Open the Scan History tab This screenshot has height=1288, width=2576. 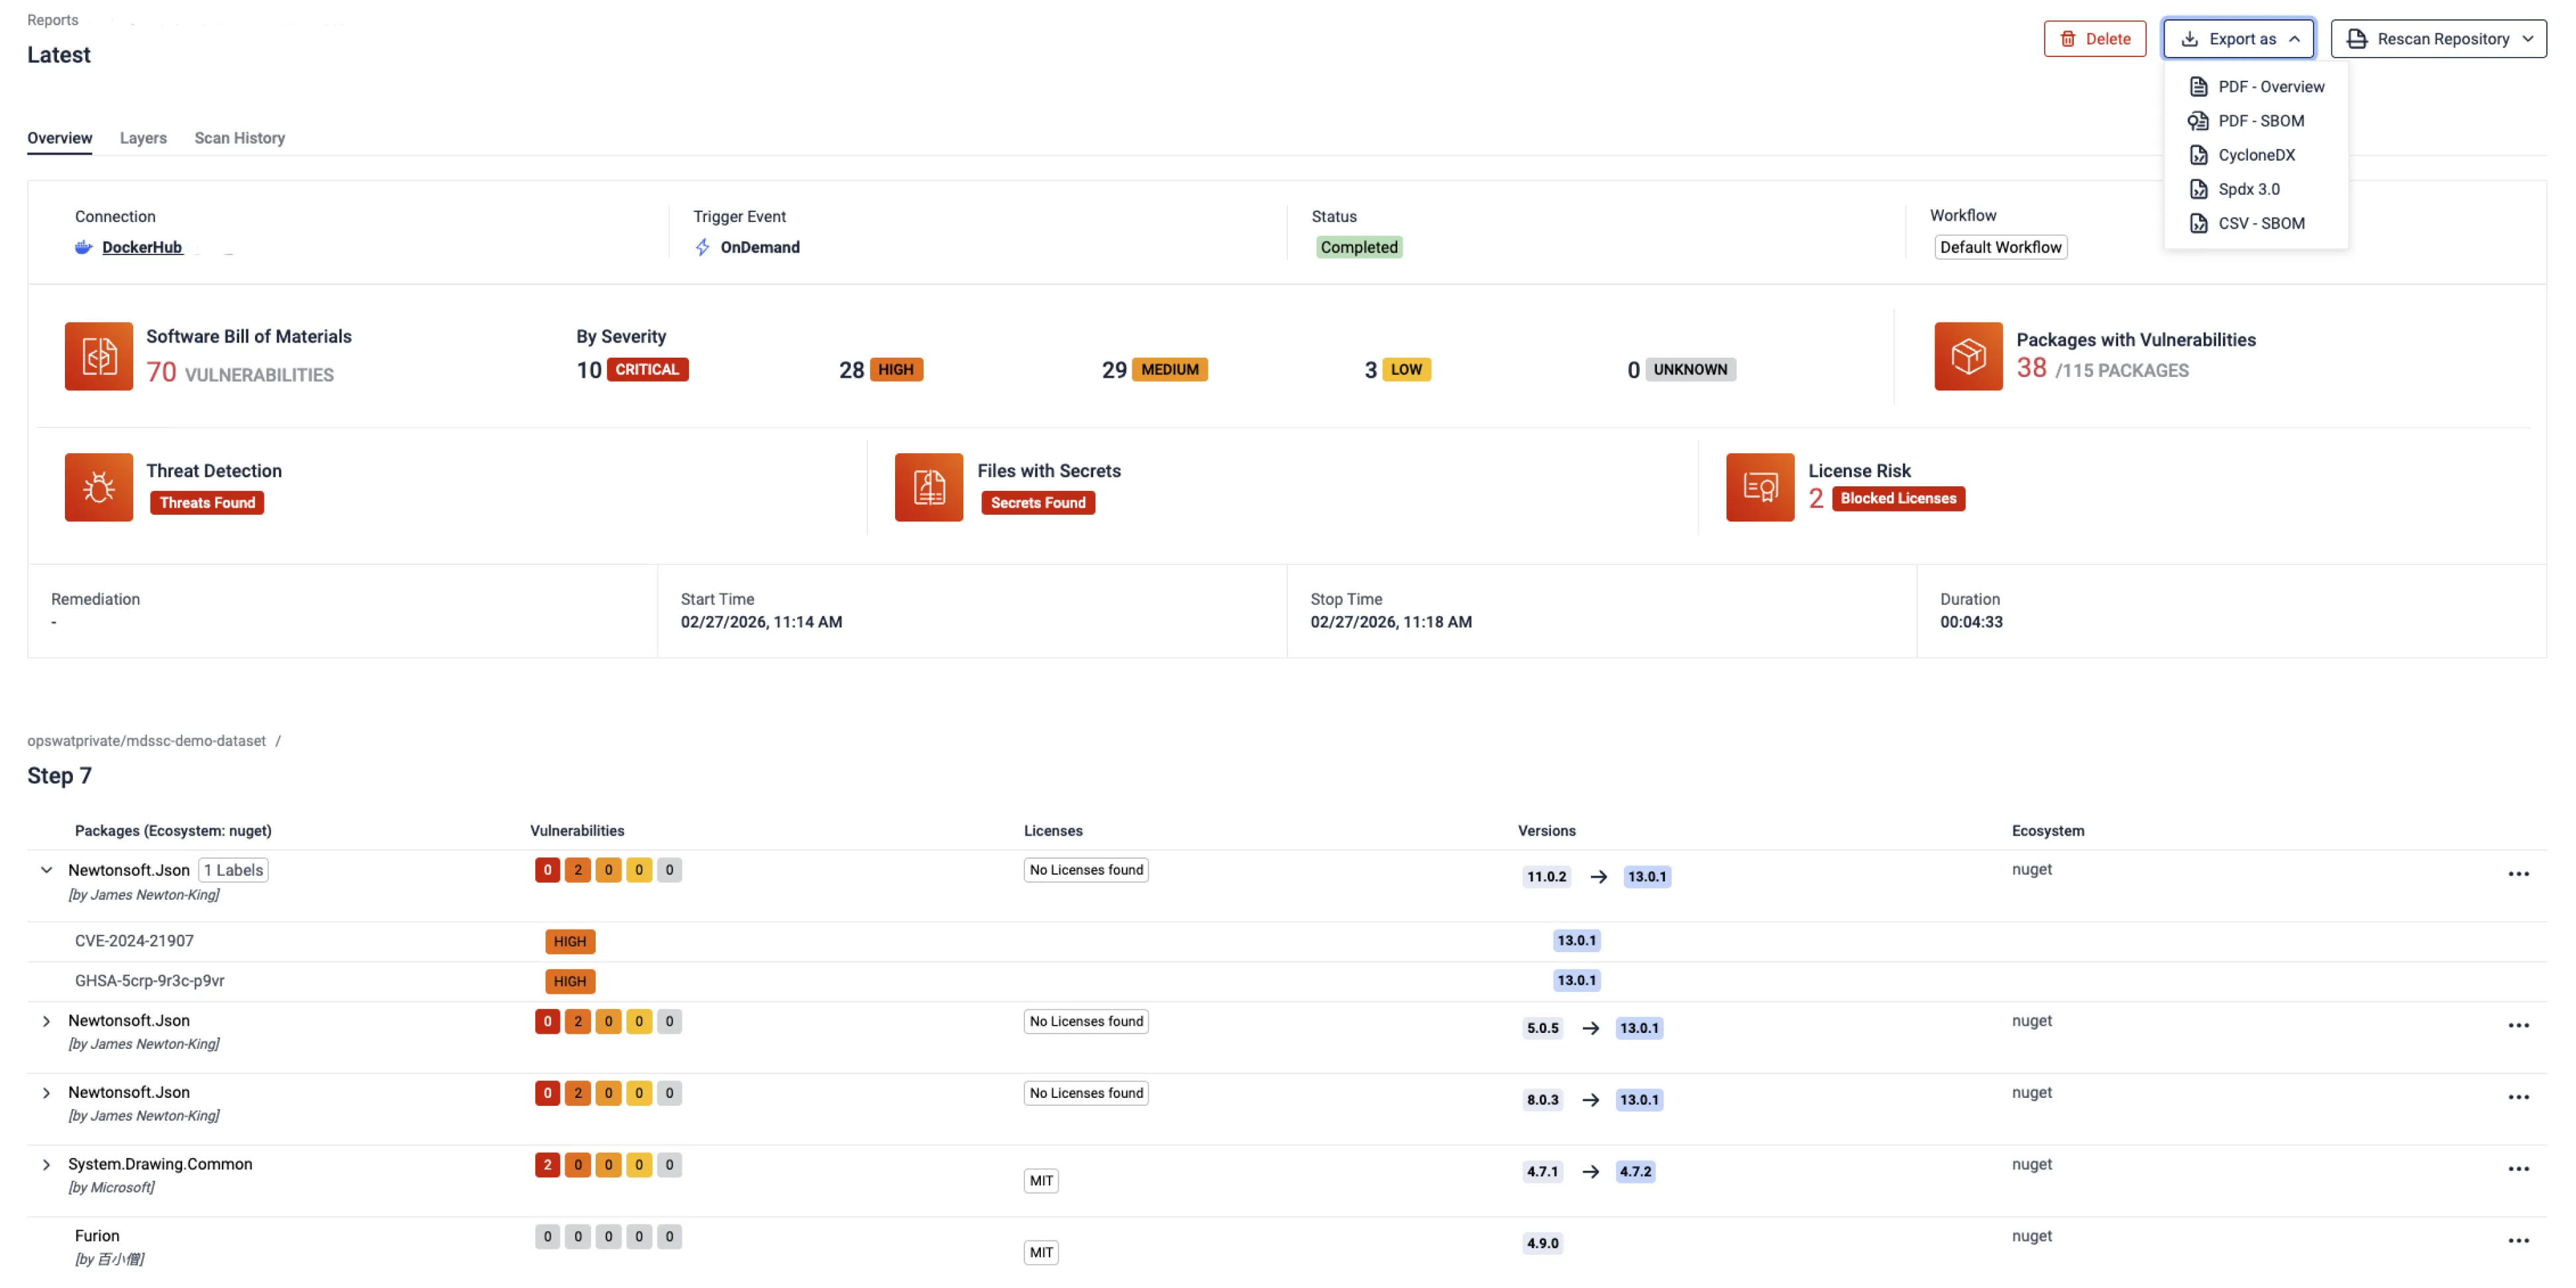point(239,138)
